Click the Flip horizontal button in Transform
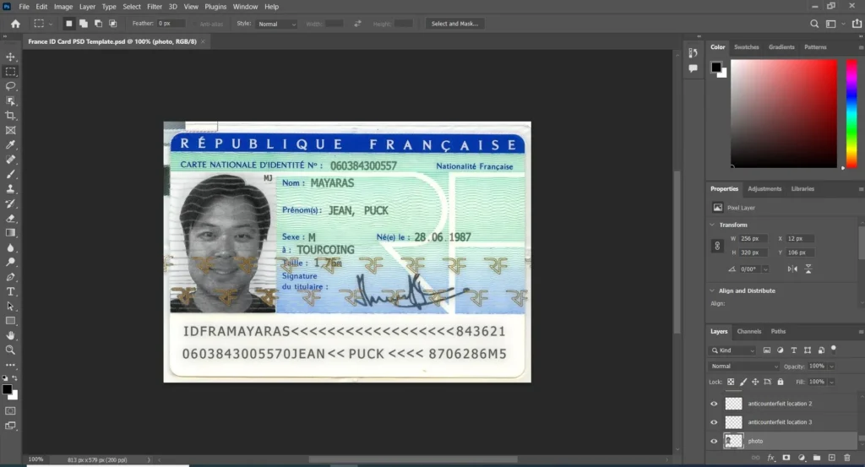The width and height of the screenshot is (865, 467). pyautogui.click(x=792, y=269)
